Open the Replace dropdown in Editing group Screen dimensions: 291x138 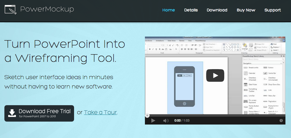tap(276, 47)
